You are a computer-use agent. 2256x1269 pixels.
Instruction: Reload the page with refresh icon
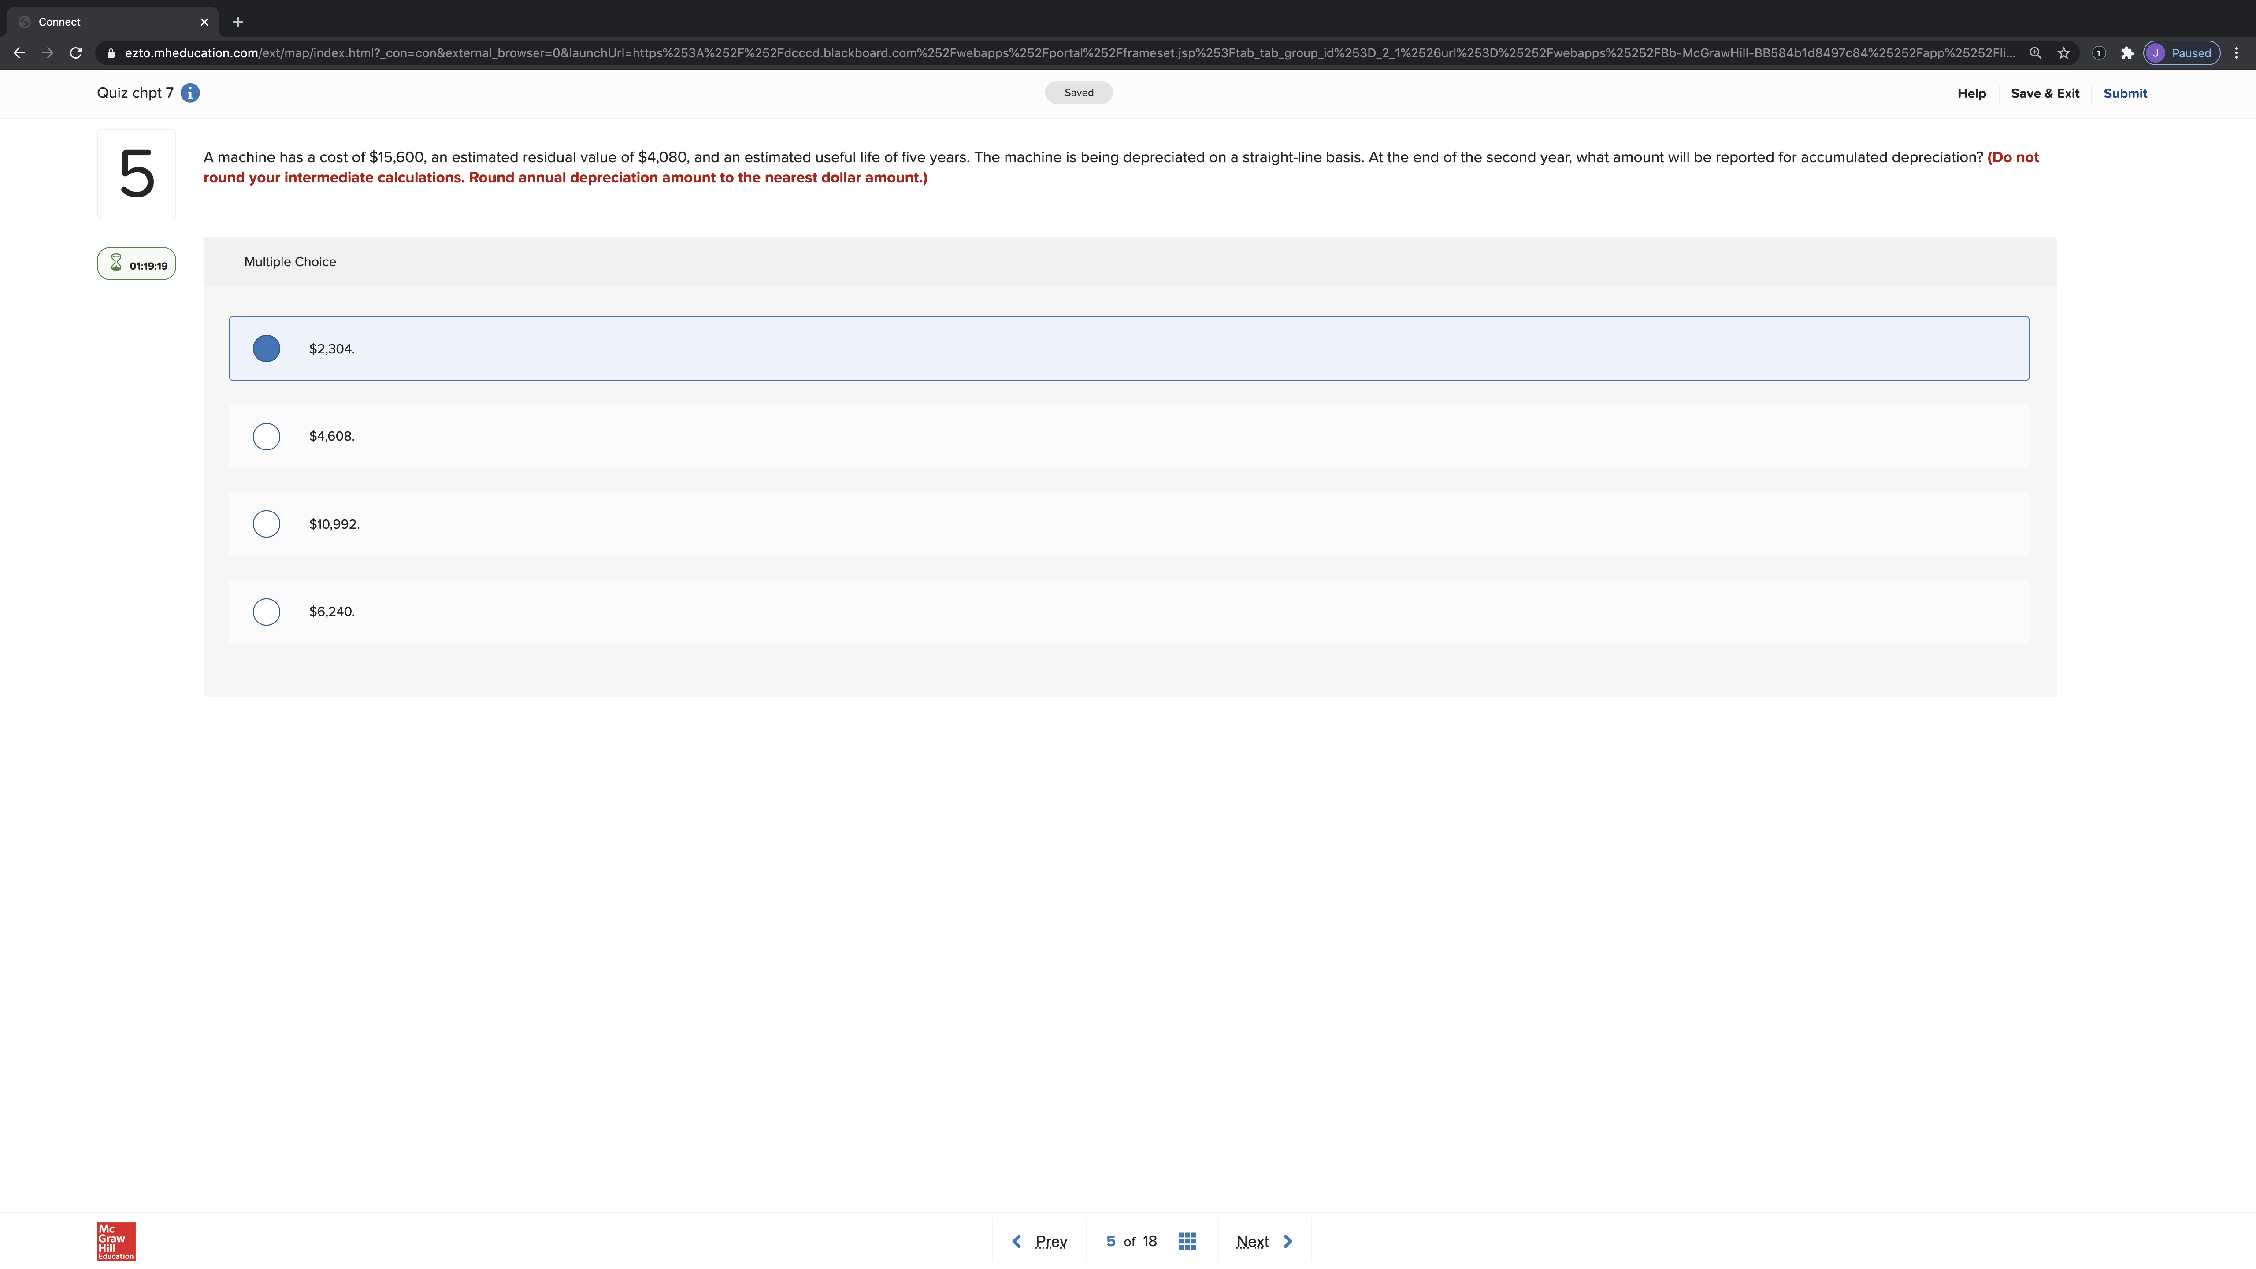coord(76,53)
